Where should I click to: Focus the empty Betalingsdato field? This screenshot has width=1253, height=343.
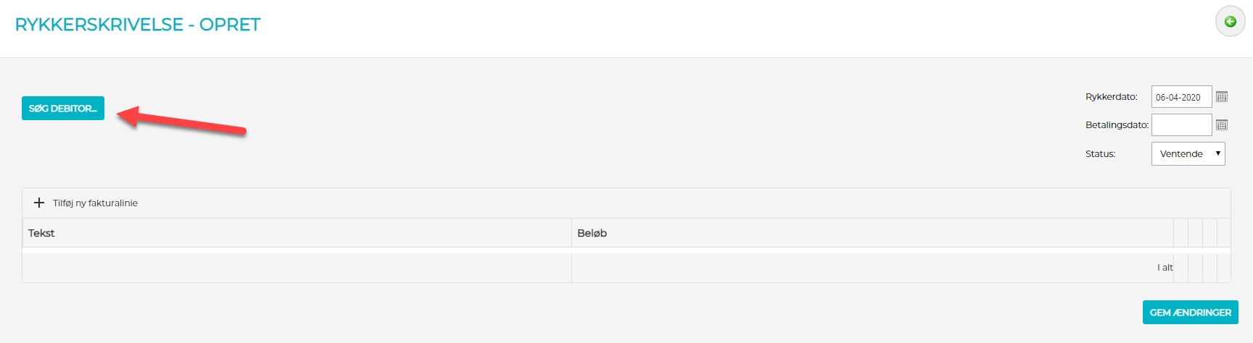coord(1181,124)
